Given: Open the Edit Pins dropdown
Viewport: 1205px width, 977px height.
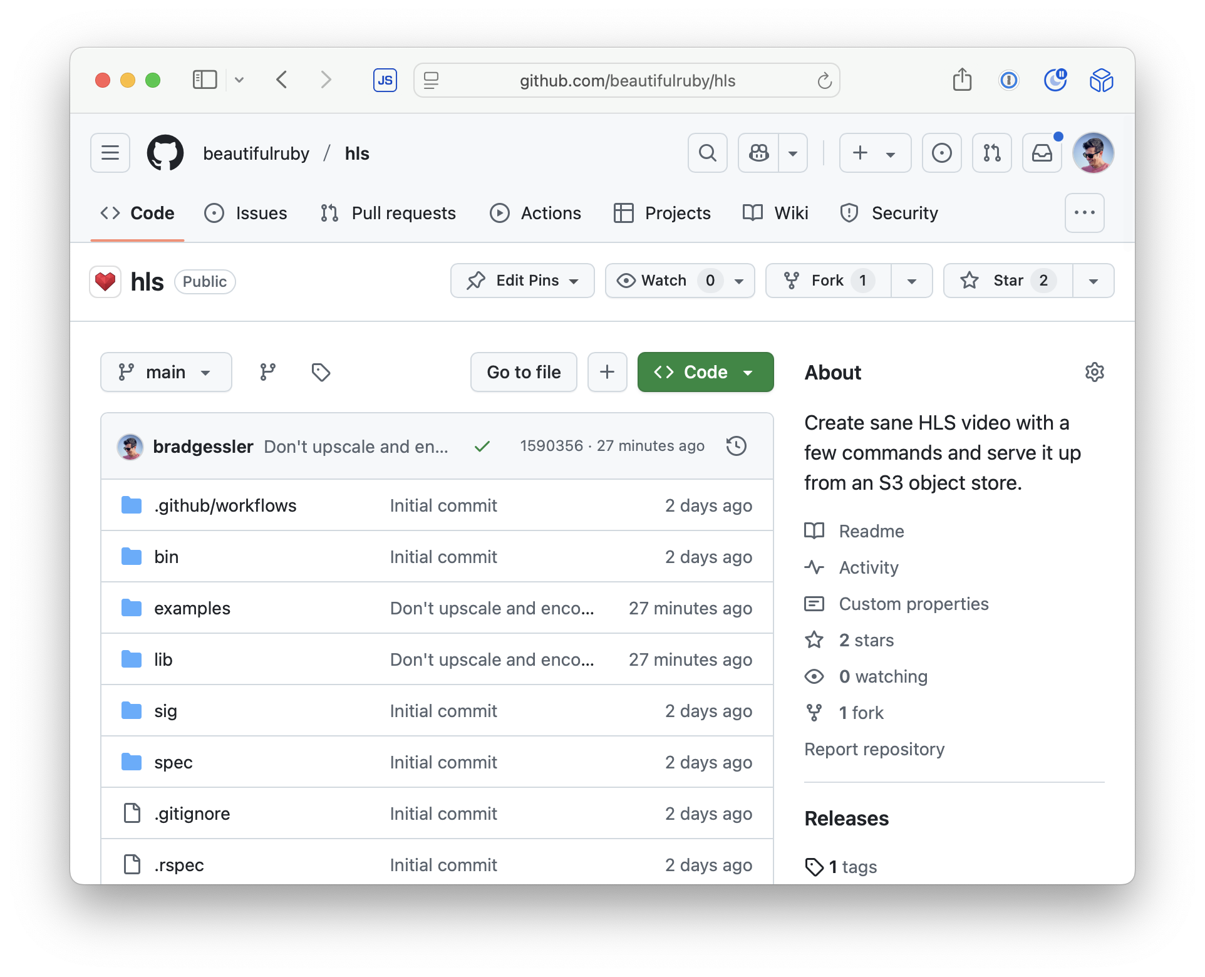Looking at the screenshot, I should click(x=522, y=281).
